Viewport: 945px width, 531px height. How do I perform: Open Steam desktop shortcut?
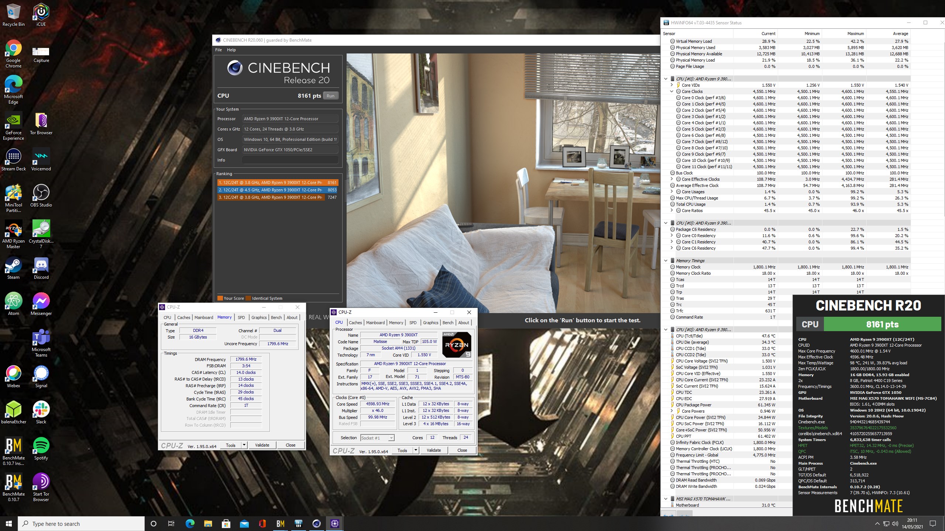tap(14, 268)
